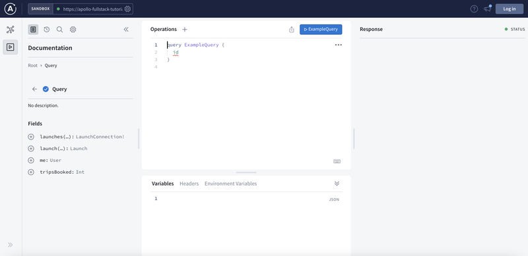Screen dimensions: 528x256
Task: Click the resize handle beside Response panel
Action: (x=354, y=138)
